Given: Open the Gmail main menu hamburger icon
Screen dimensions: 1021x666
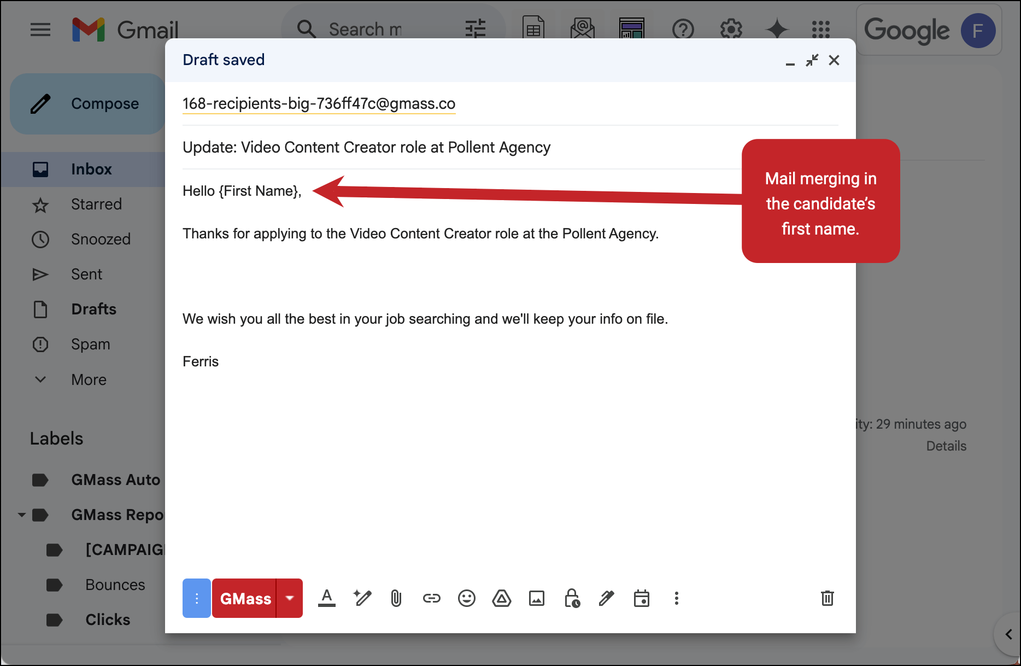Looking at the screenshot, I should 40,30.
